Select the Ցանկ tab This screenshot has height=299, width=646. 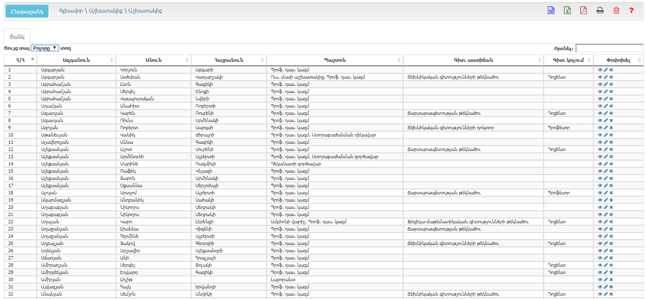17,37
